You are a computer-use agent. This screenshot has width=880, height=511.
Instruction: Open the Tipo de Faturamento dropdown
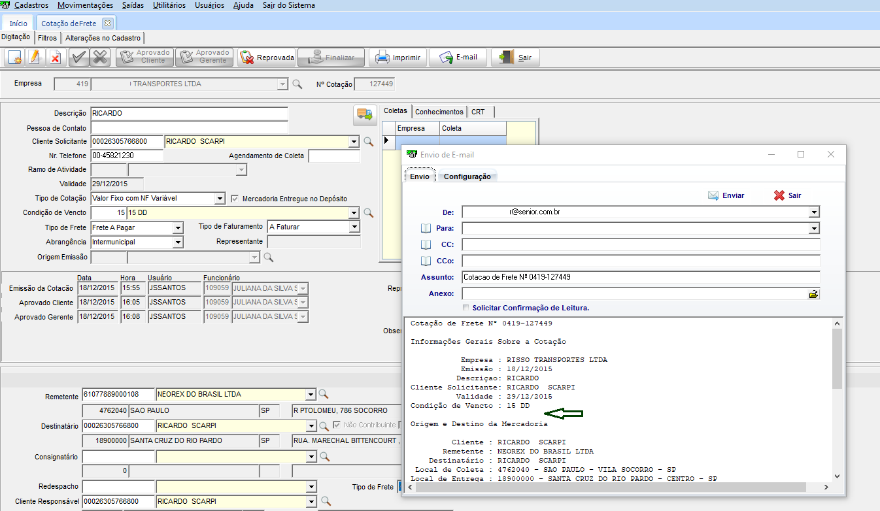tap(354, 227)
